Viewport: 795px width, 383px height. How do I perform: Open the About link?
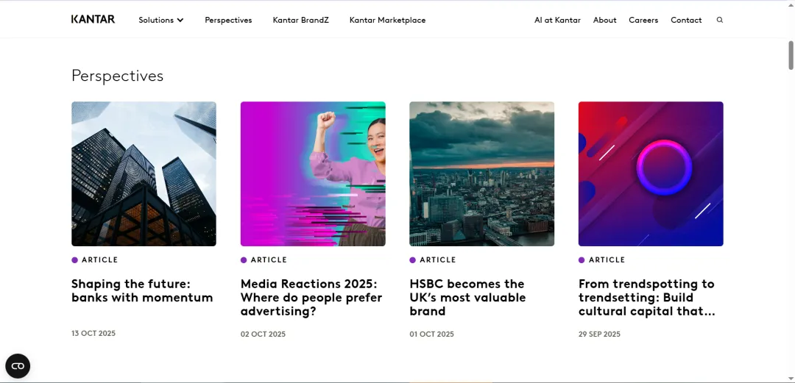pos(604,20)
